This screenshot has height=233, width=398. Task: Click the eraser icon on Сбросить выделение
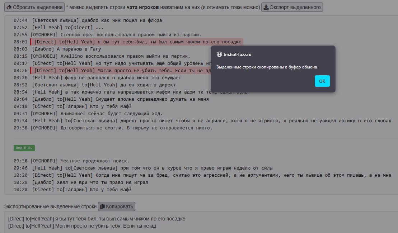coord(9,7)
